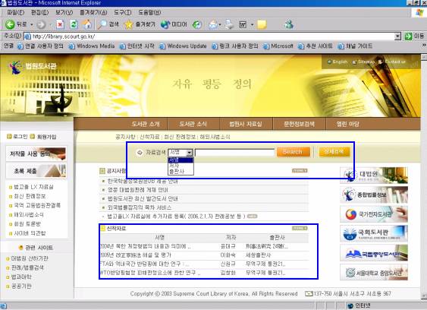Click the 법원도서관 logo in the banner
The image size is (427, 310).
tap(33, 67)
